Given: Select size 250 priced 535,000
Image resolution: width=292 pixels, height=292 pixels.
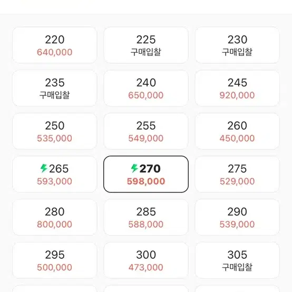Looking at the screenshot, I should point(55,131).
